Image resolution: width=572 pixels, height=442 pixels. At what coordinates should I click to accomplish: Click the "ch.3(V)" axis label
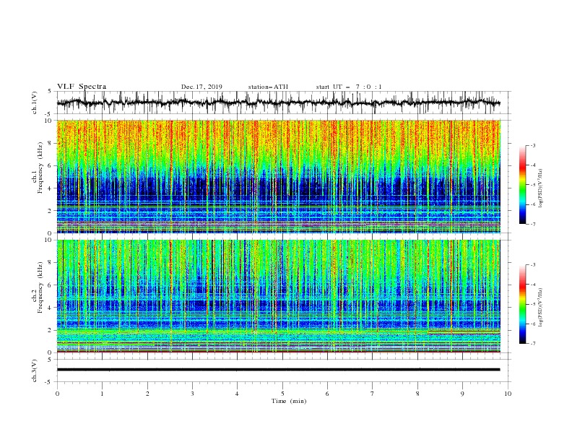tap(35, 370)
